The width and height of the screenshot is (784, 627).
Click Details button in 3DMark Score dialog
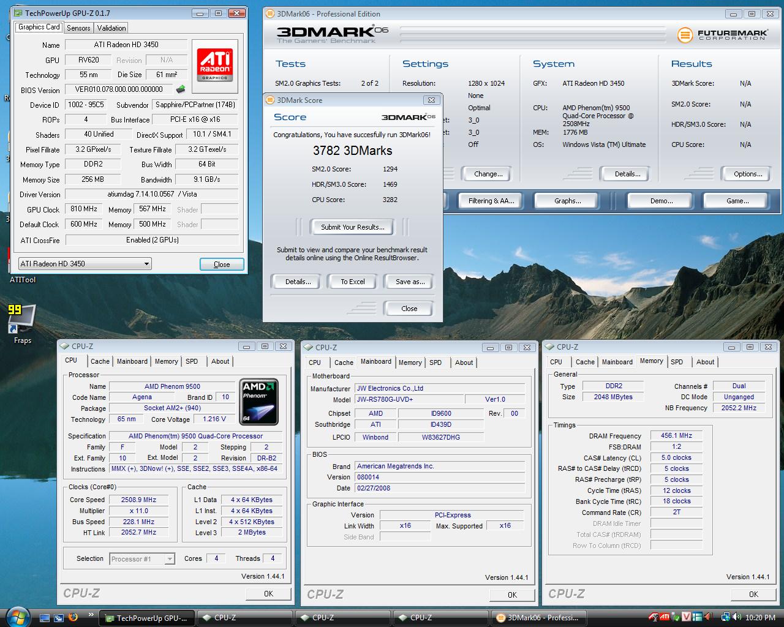[x=298, y=282]
